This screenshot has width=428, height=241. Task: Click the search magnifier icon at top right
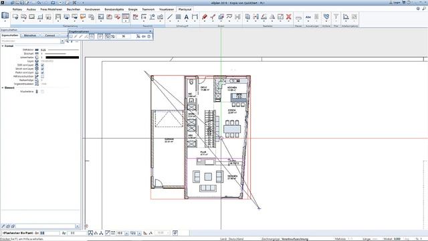pyautogui.click(x=424, y=9)
